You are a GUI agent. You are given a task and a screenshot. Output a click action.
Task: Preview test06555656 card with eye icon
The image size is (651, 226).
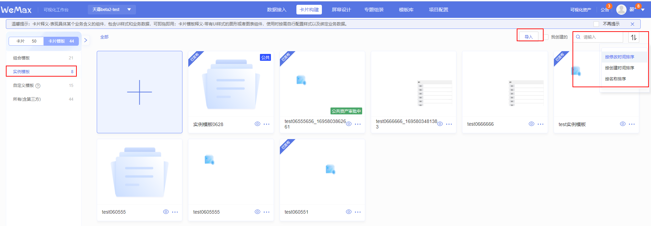coord(349,124)
